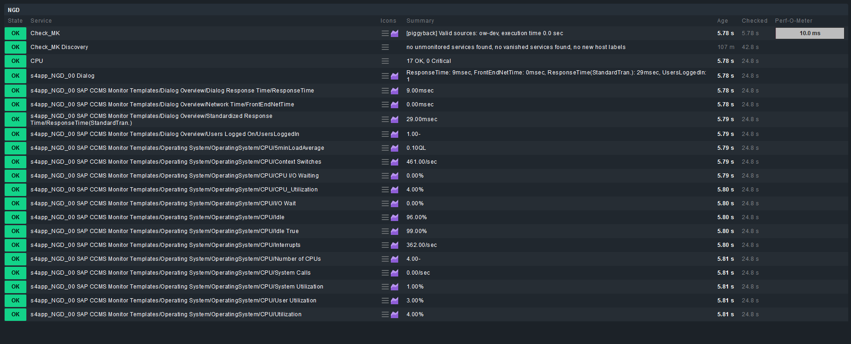The height and width of the screenshot is (344, 851).
Task: Sort by Service column header
Action: tap(41, 21)
